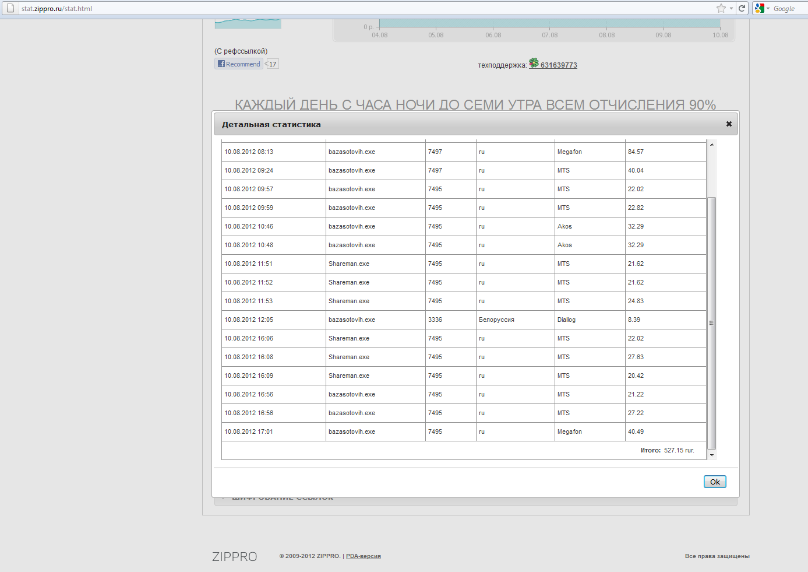Click the ZIPPRO logo in the footer
808x572 pixels.
(x=234, y=556)
